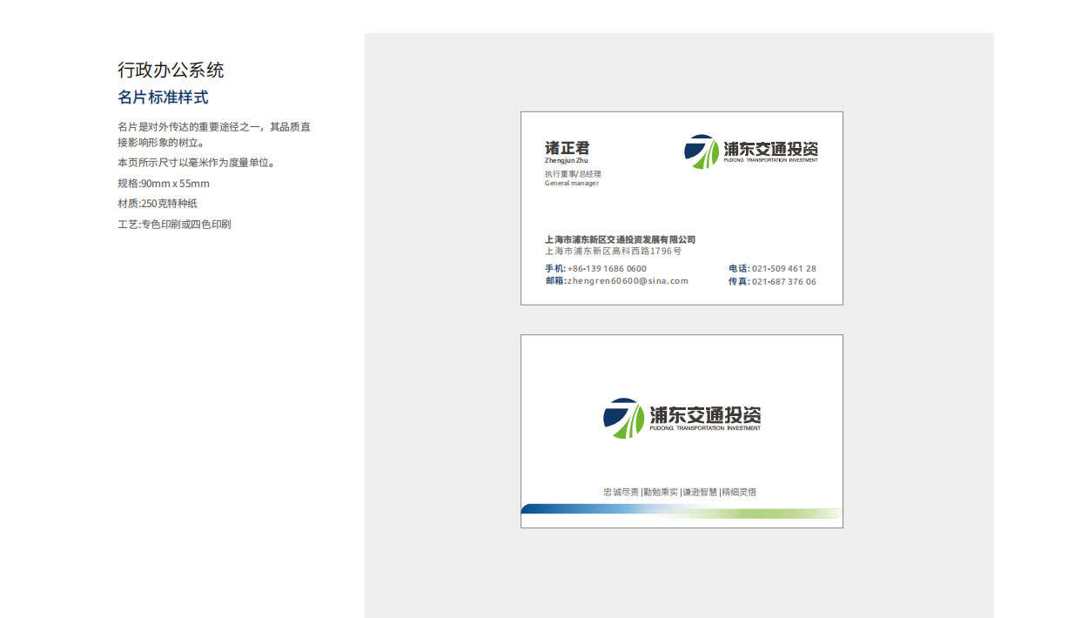Click the round logo emblem on the front card
1088x618 pixels.
point(702,151)
